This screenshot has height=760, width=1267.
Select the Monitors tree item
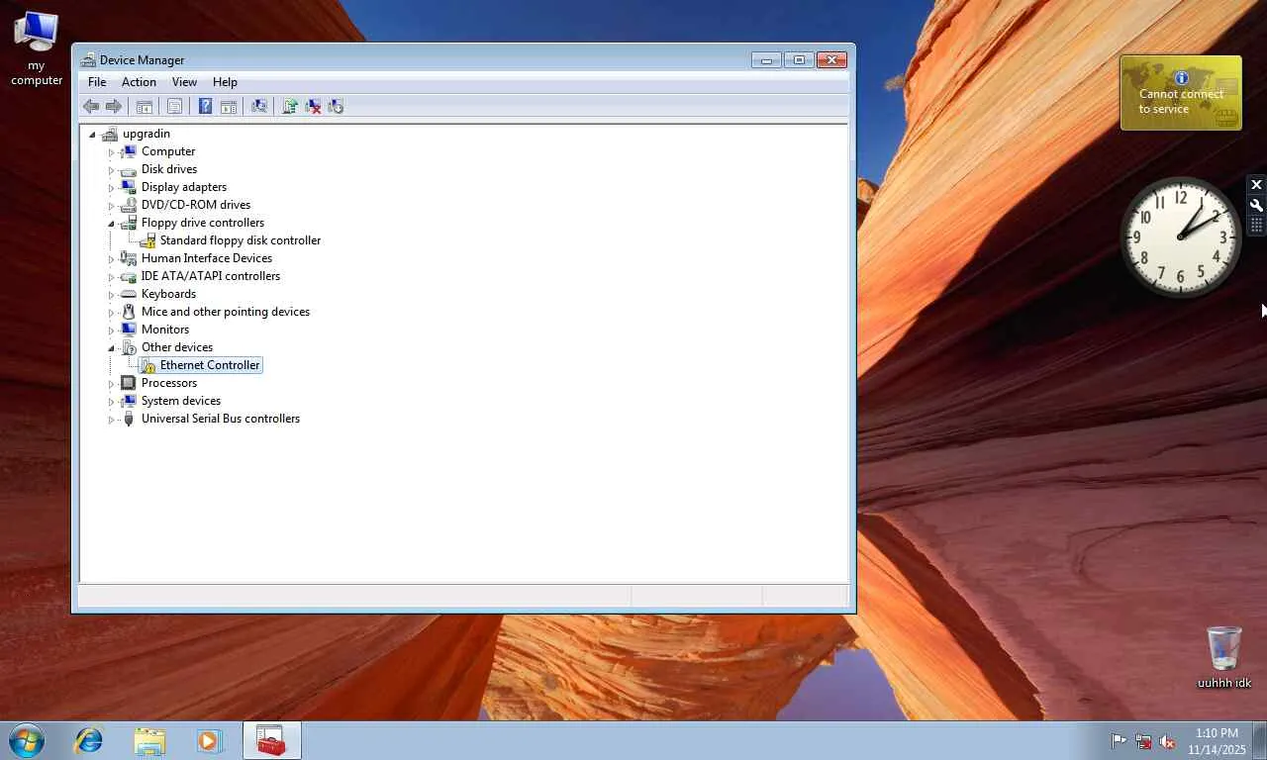[x=165, y=330]
